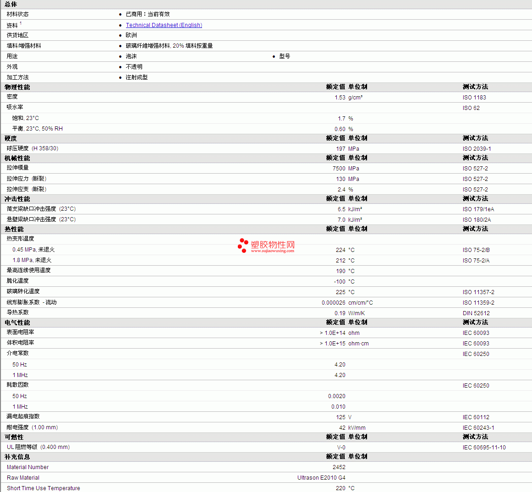Image resolution: width=532 pixels, height=492 pixels.
Task: Click the UL 阻燃等级 (0.400 mm) label
Action: 38,447
